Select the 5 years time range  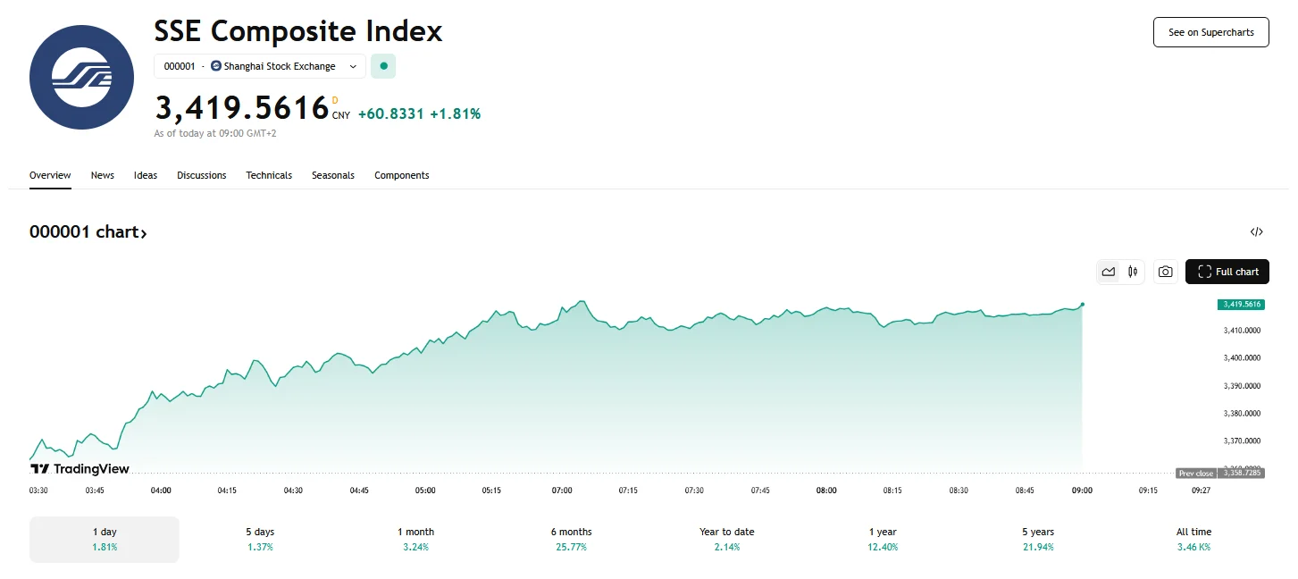[x=1038, y=539]
